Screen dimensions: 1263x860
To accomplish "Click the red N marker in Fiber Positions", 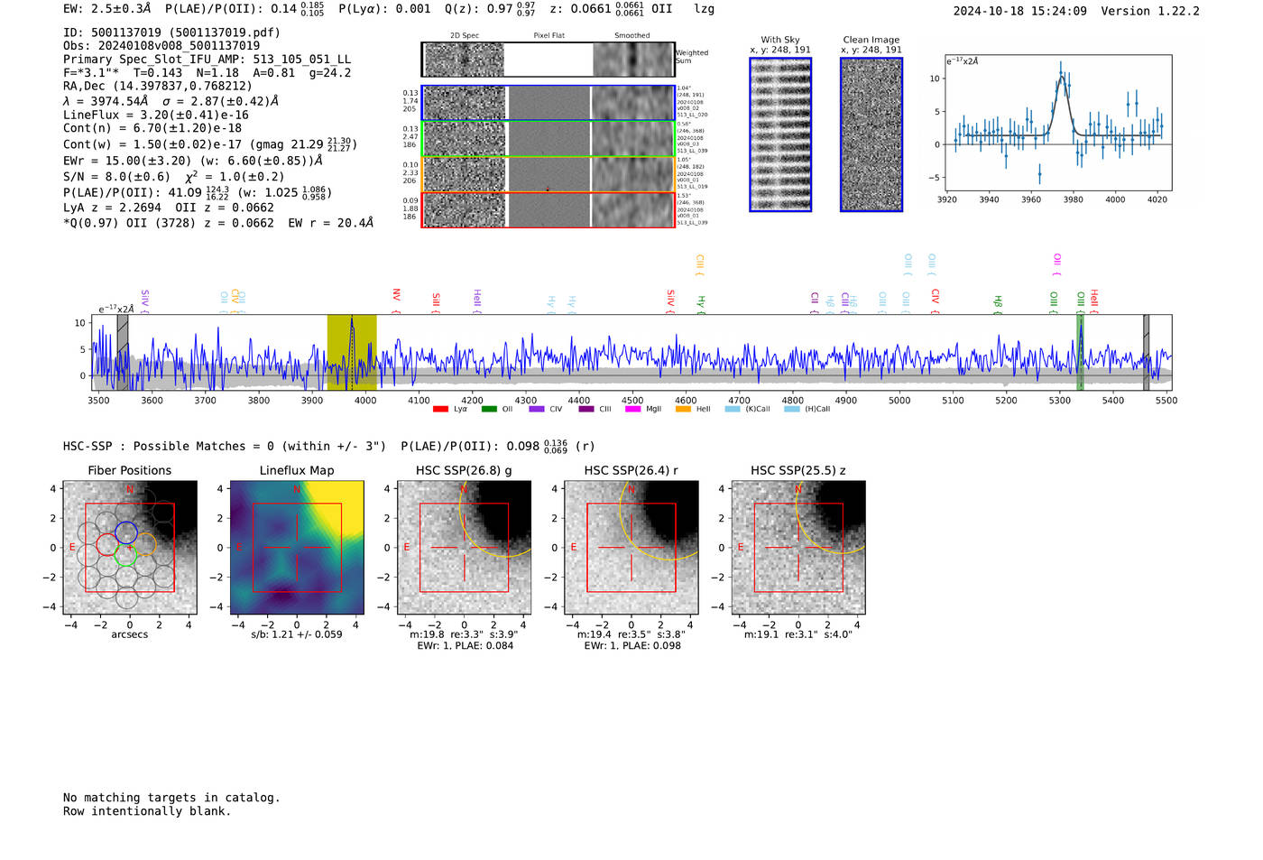I will 130,489.
